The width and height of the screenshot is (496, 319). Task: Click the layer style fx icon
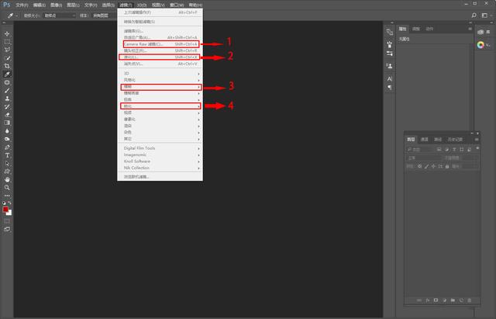point(428,300)
